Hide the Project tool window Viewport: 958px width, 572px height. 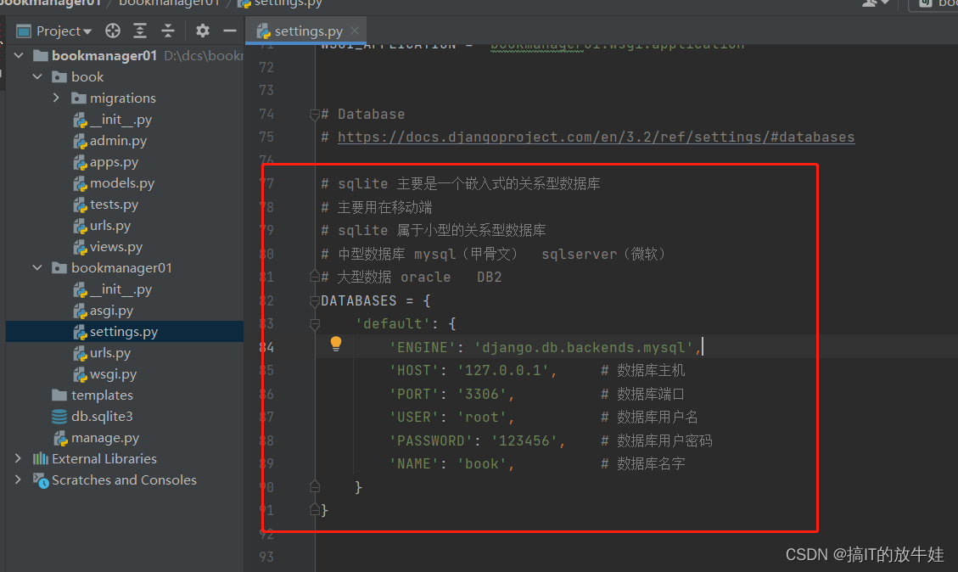pos(230,31)
